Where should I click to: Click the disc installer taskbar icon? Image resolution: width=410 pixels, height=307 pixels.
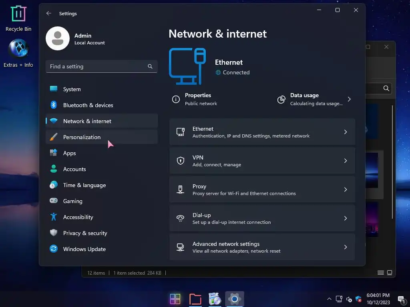[215, 299]
